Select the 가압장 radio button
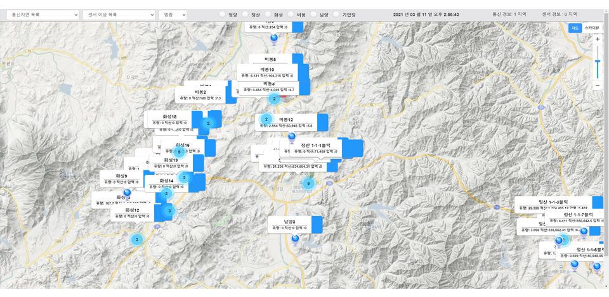Viewport: 609px width, 297px height. tap(337, 14)
